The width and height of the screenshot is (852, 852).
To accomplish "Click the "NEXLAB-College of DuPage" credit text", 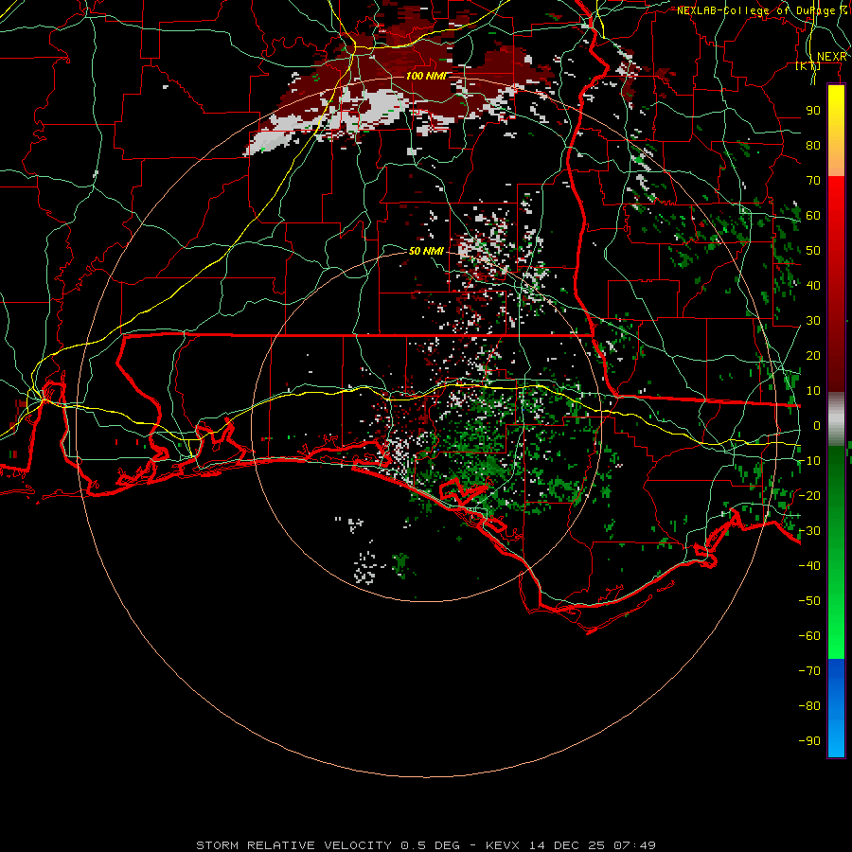I will tap(756, 10).
